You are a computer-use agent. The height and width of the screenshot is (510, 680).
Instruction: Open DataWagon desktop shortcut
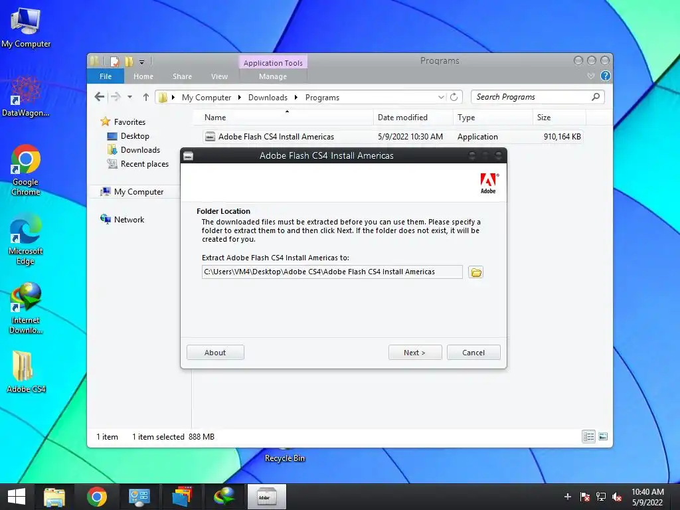(26, 96)
